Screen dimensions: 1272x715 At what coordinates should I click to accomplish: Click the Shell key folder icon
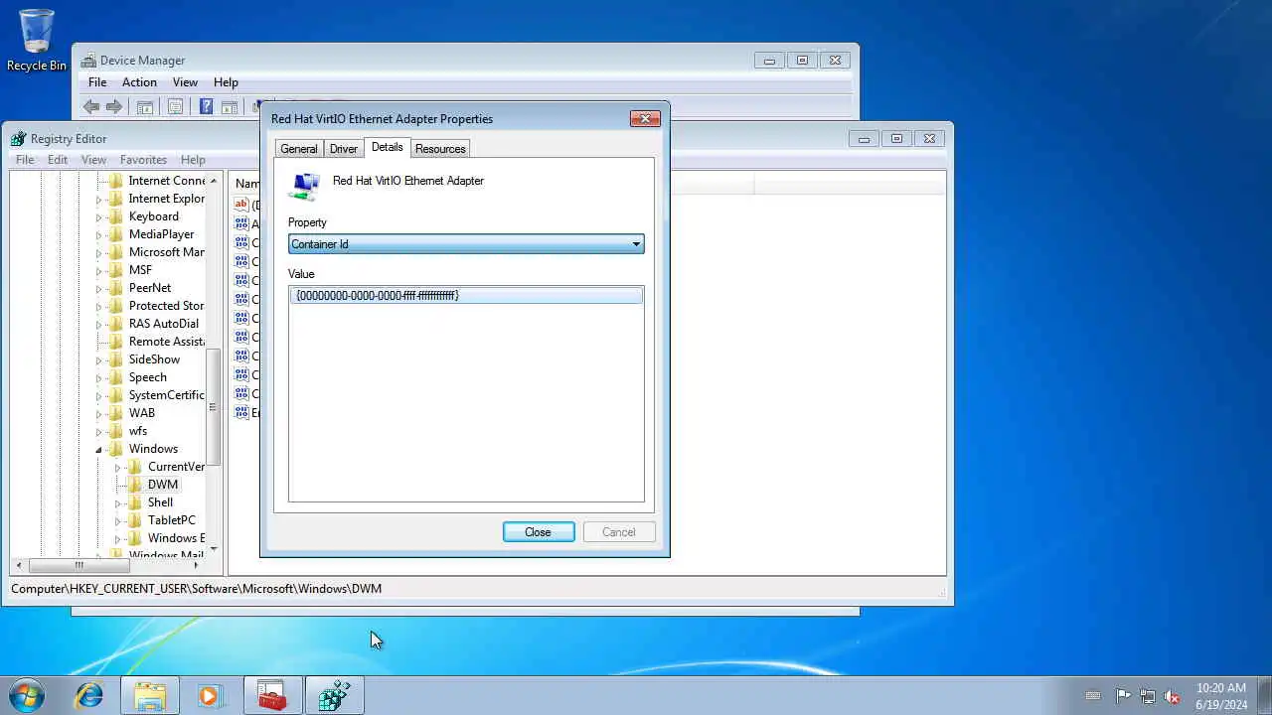136,502
